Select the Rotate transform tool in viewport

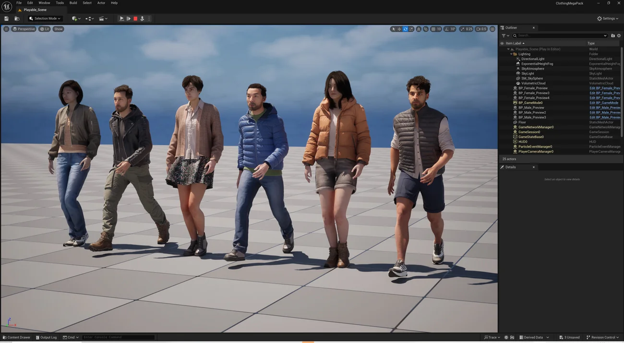coord(406,29)
